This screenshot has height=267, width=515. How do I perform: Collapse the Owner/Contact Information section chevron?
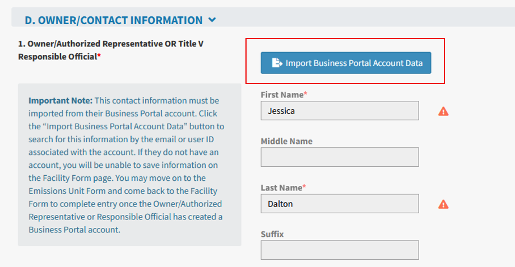point(212,20)
